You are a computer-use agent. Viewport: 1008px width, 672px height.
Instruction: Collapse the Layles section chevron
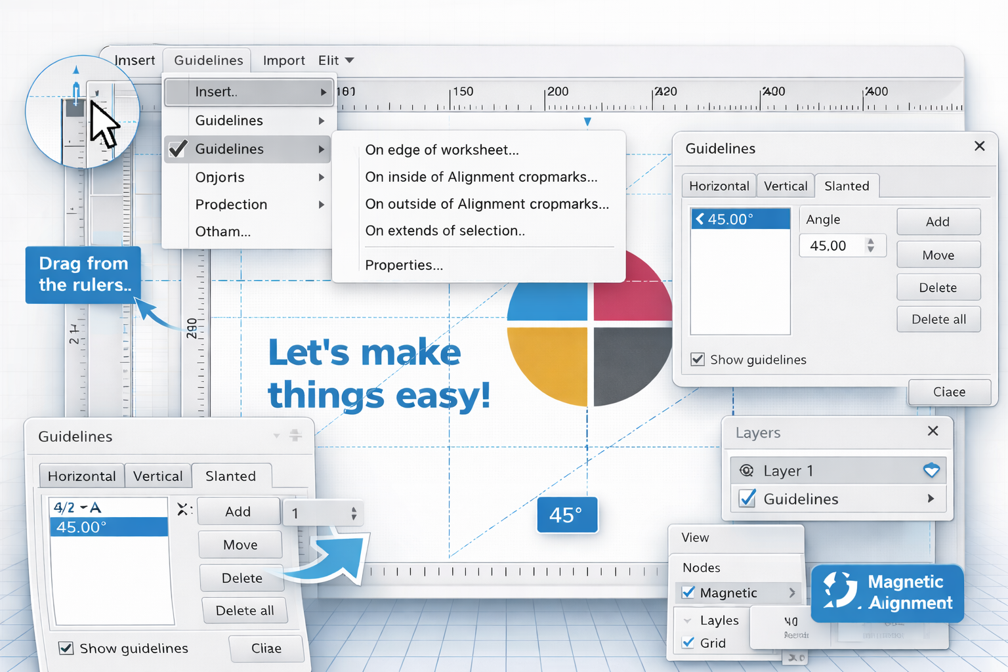688,619
